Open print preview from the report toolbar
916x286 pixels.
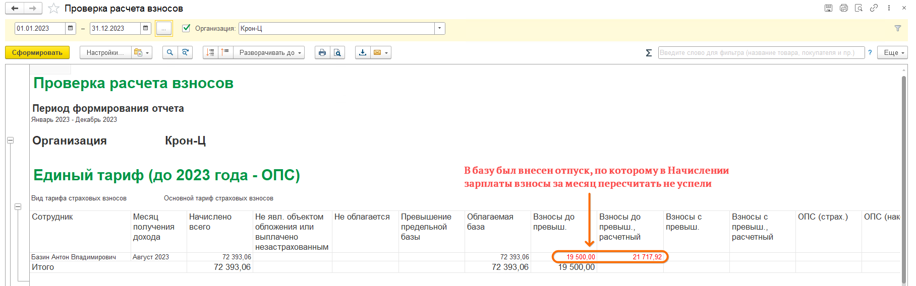click(337, 53)
